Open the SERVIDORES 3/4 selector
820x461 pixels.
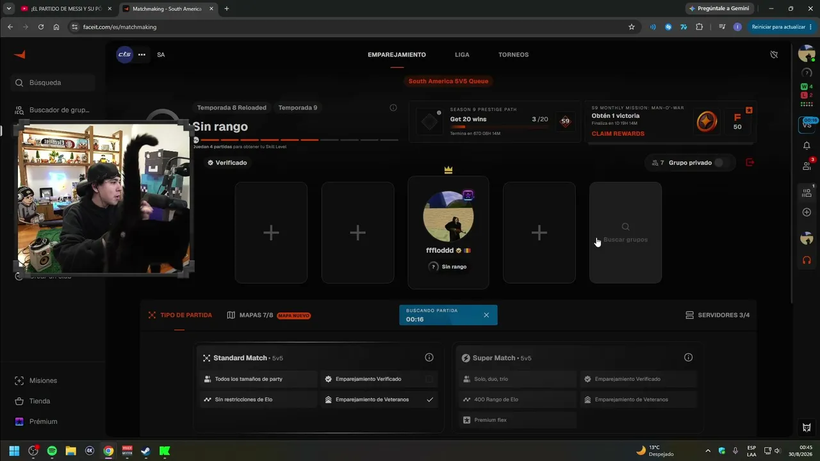tap(717, 315)
